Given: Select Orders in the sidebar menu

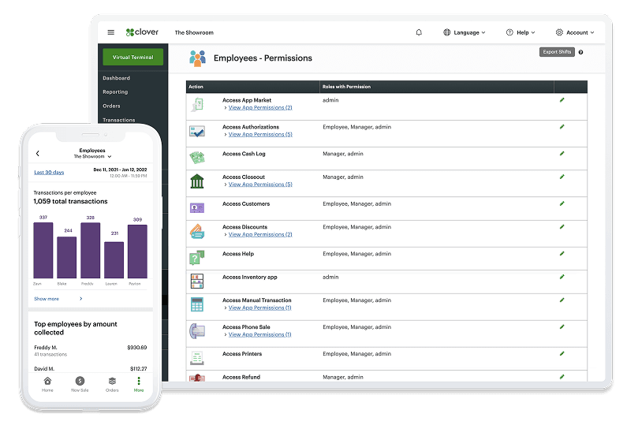Looking at the screenshot, I should tap(111, 106).
